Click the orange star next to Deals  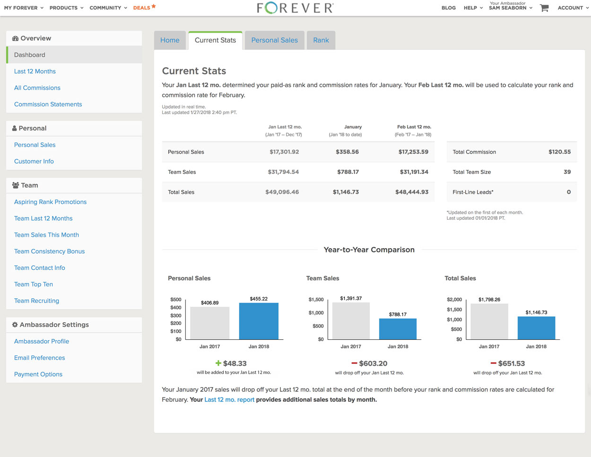pyautogui.click(x=154, y=6)
